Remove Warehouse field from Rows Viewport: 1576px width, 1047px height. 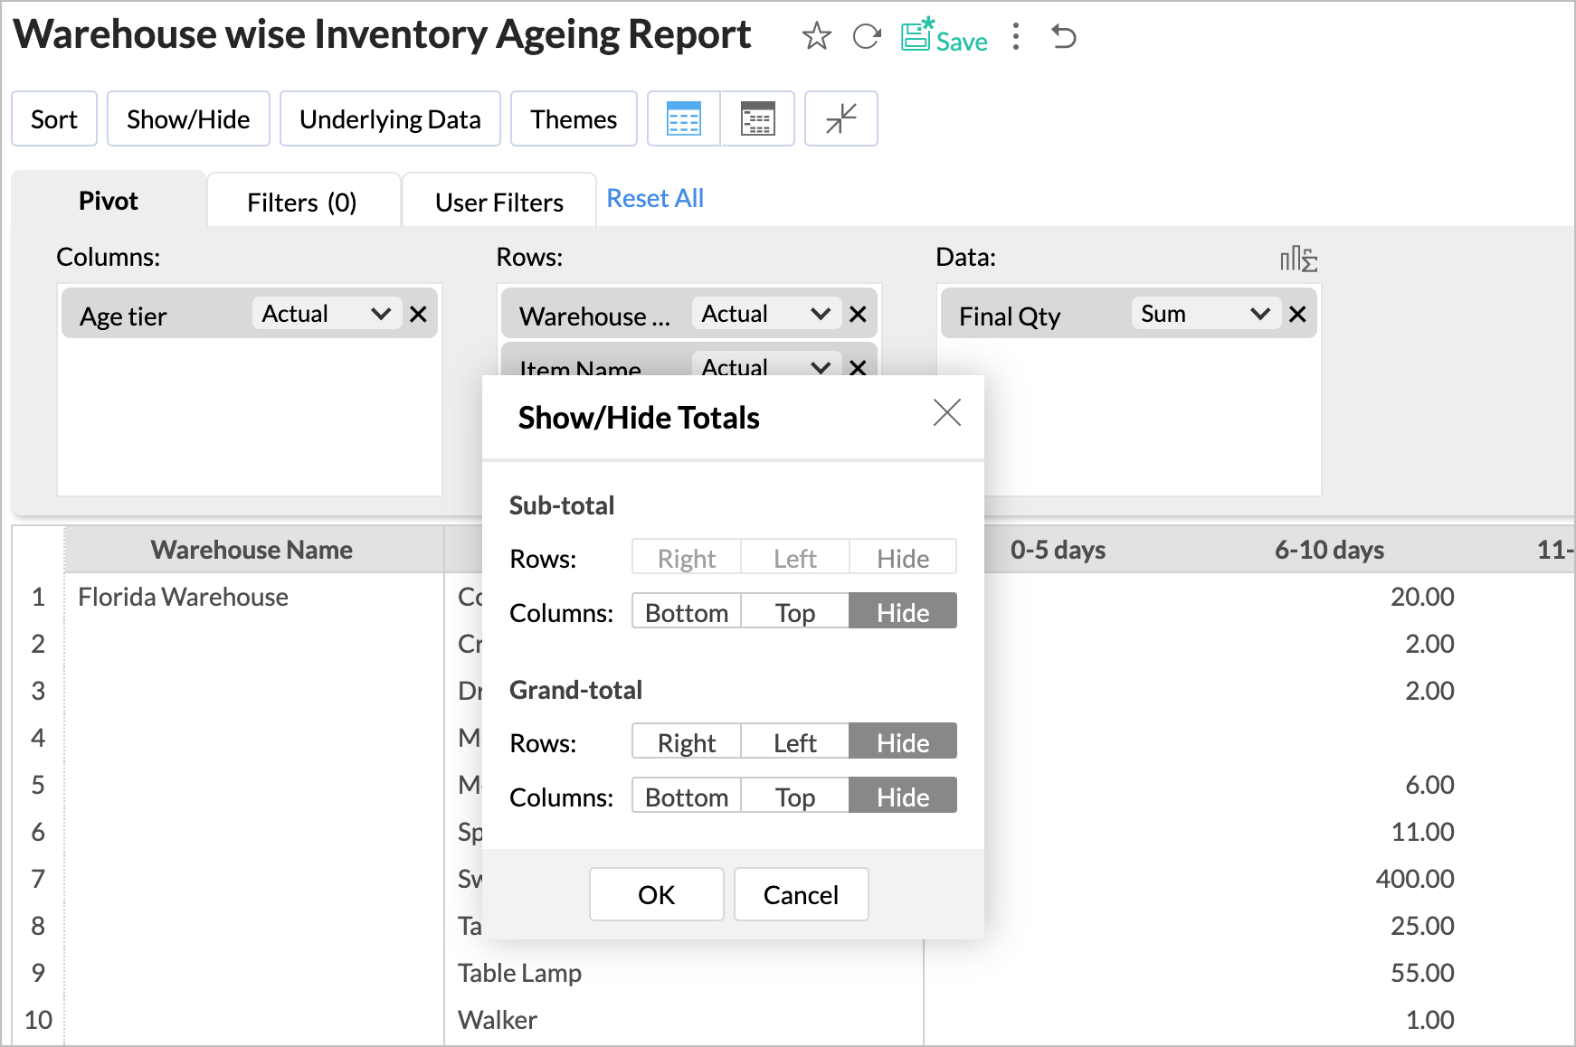[x=858, y=314]
